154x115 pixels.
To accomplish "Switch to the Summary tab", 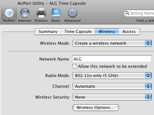I will tap(48, 31).
